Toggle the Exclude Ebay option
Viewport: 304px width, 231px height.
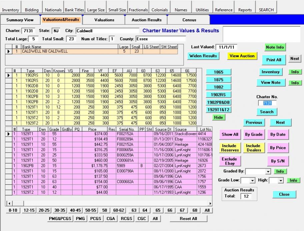pos(229,161)
